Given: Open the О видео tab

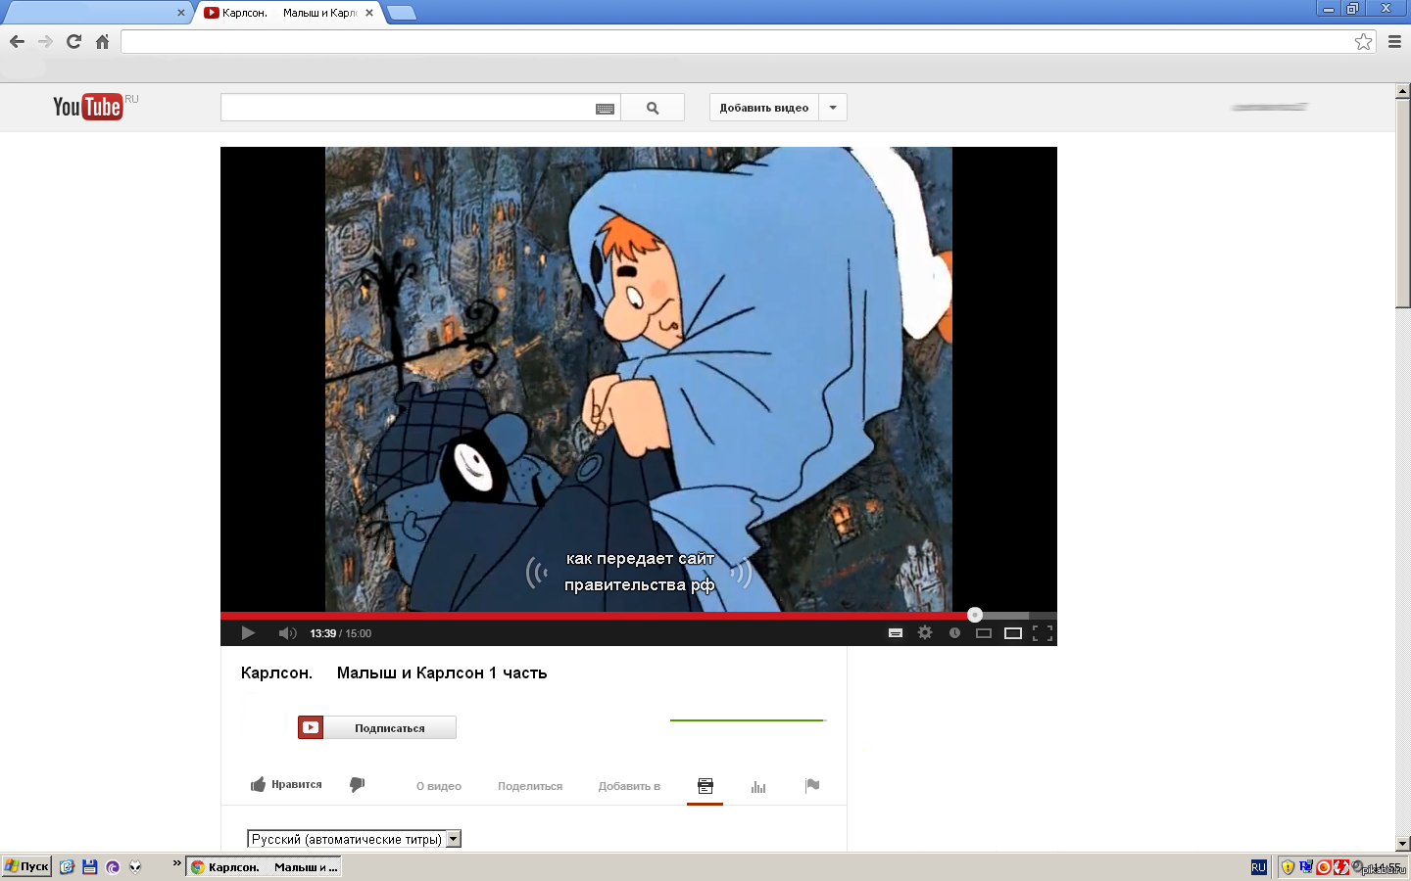Looking at the screenshot, I should click(x=439, y=786).
